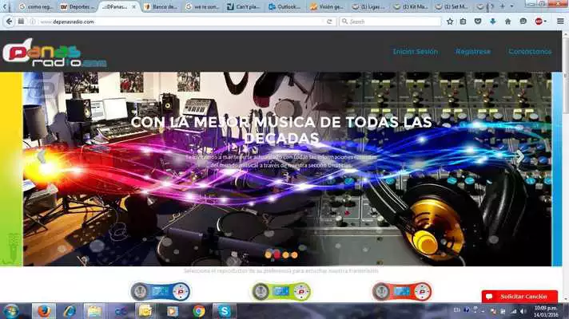Select the last carousel indicator dot
The width and height of the screenshot is (569, 319).
click(x=294, y=254)
